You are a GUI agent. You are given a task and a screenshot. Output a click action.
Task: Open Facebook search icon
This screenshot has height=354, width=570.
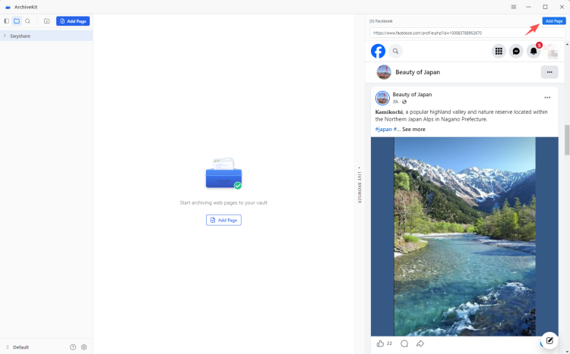coord(396,52)
